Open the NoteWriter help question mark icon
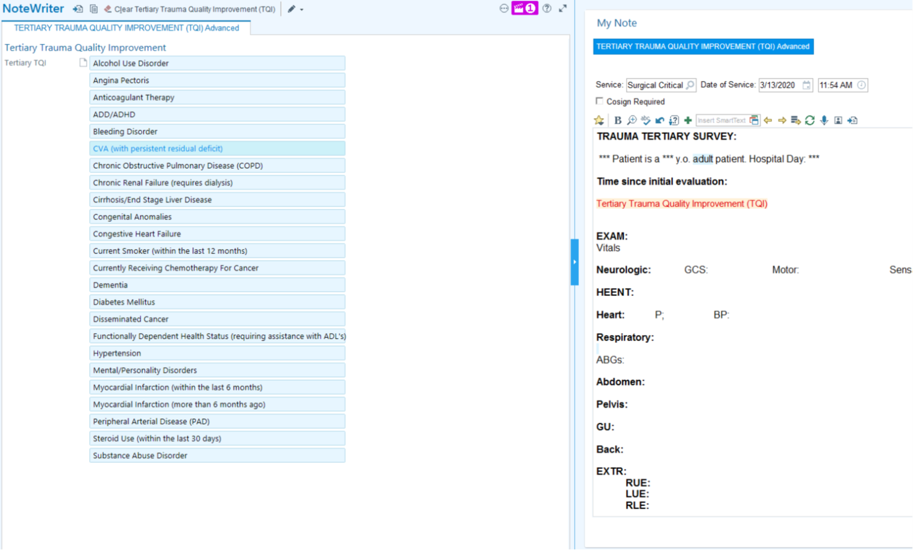The height and width of the screenshot is (550, 913). (x=547, y=9)
